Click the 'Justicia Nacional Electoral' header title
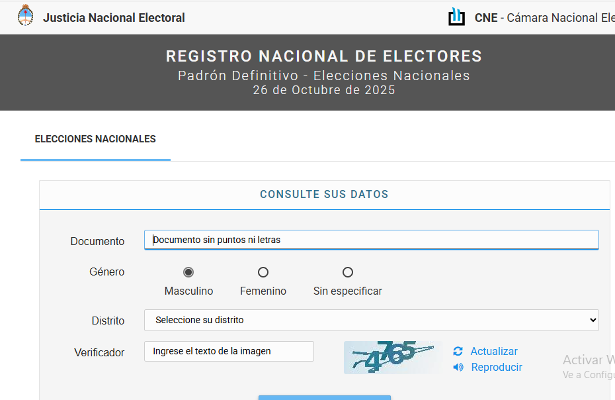 click(114, 18)
